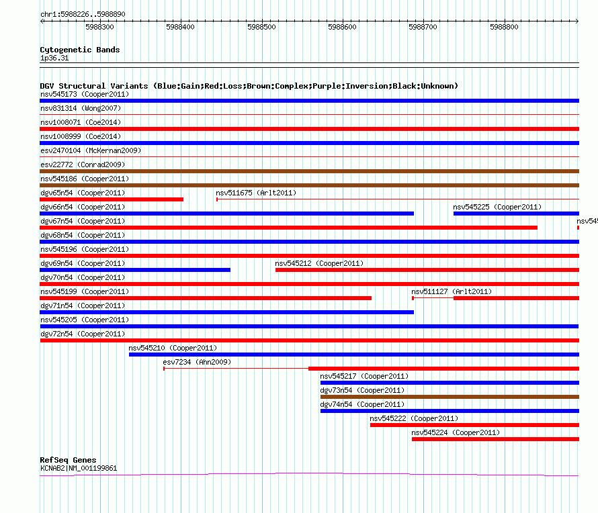
Task: Click the nsv831314 (Wong2007) label
Action: click(x=81, y=108)
